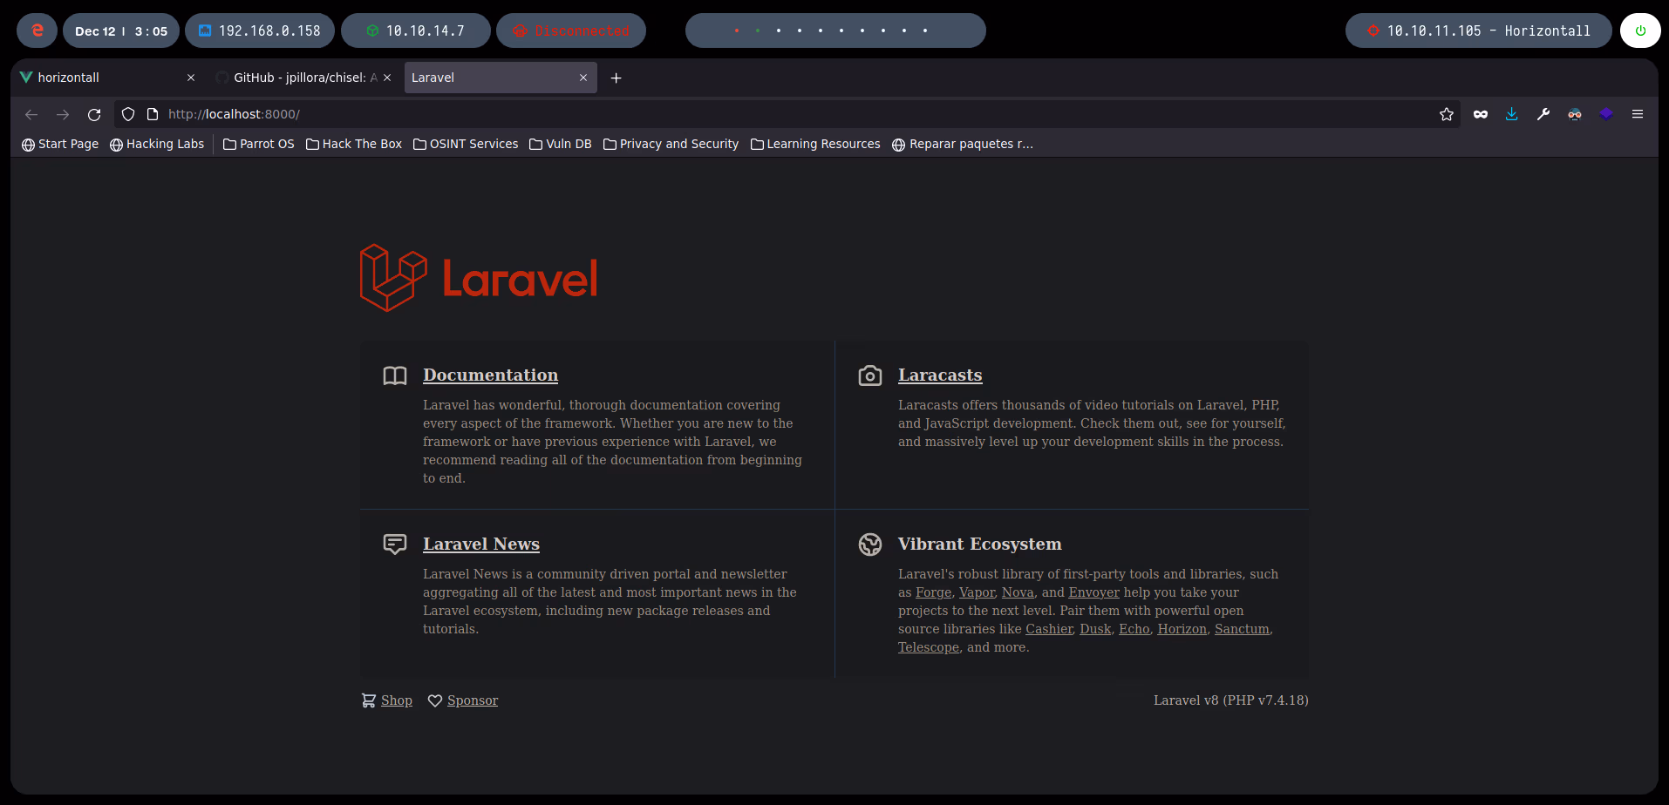Click the wrench tools icon in toolbar
The height and width of the screenshot is (805, 1669).
tap(1543, 114)
